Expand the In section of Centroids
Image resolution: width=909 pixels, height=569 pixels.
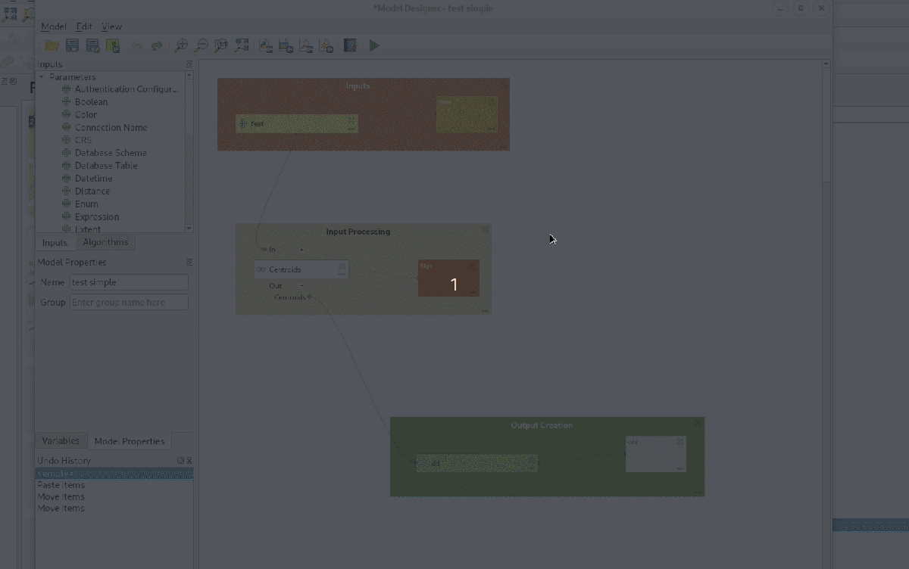[x=301, y=249]
